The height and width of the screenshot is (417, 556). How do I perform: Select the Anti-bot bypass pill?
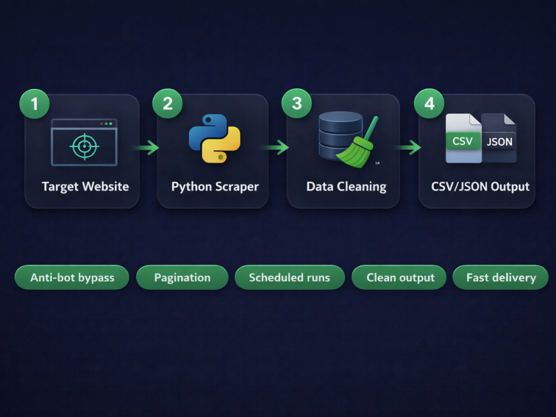72,277
